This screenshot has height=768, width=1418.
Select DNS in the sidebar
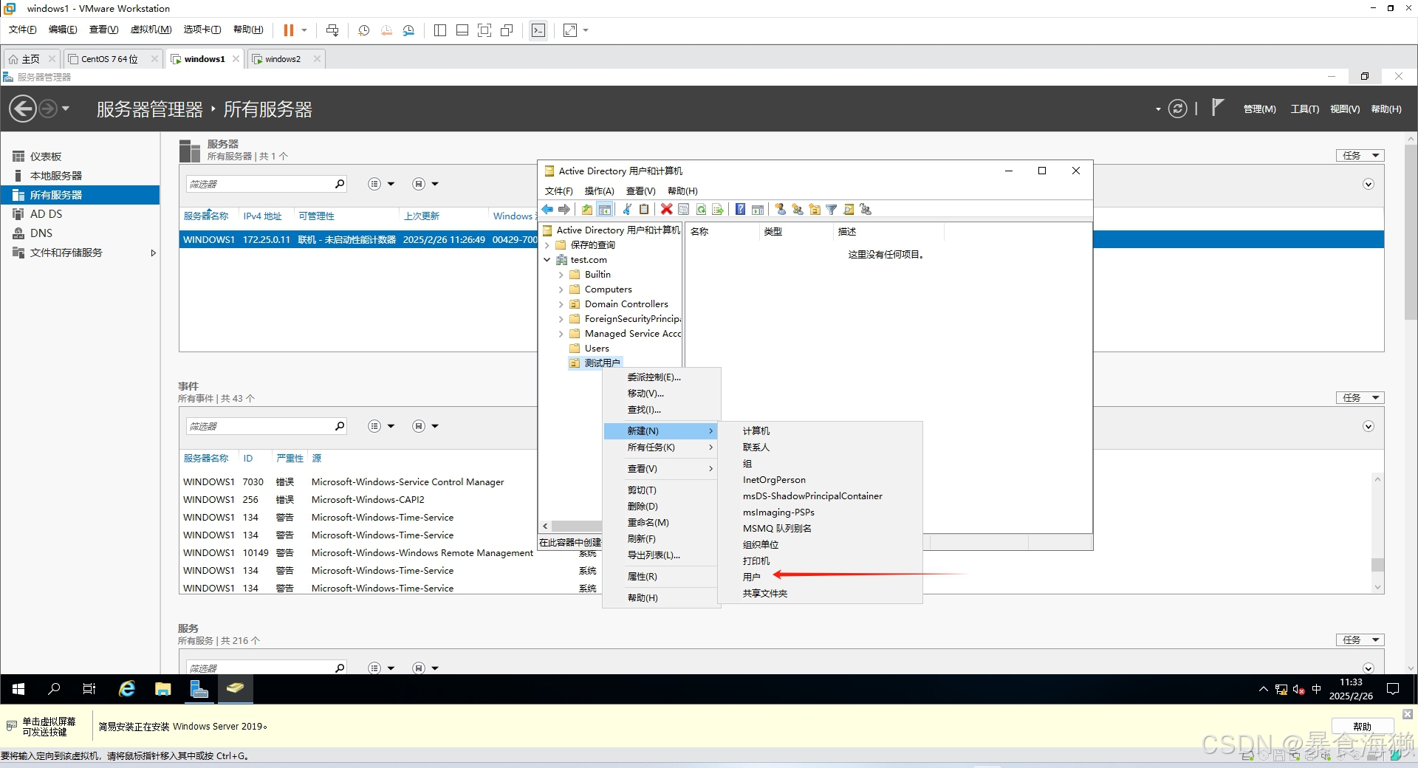[x=41, y=233]
